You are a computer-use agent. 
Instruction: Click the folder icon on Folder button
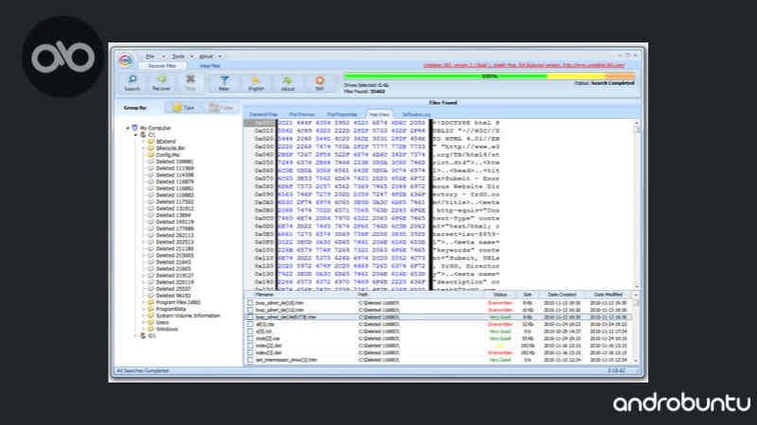pos(214,108)
